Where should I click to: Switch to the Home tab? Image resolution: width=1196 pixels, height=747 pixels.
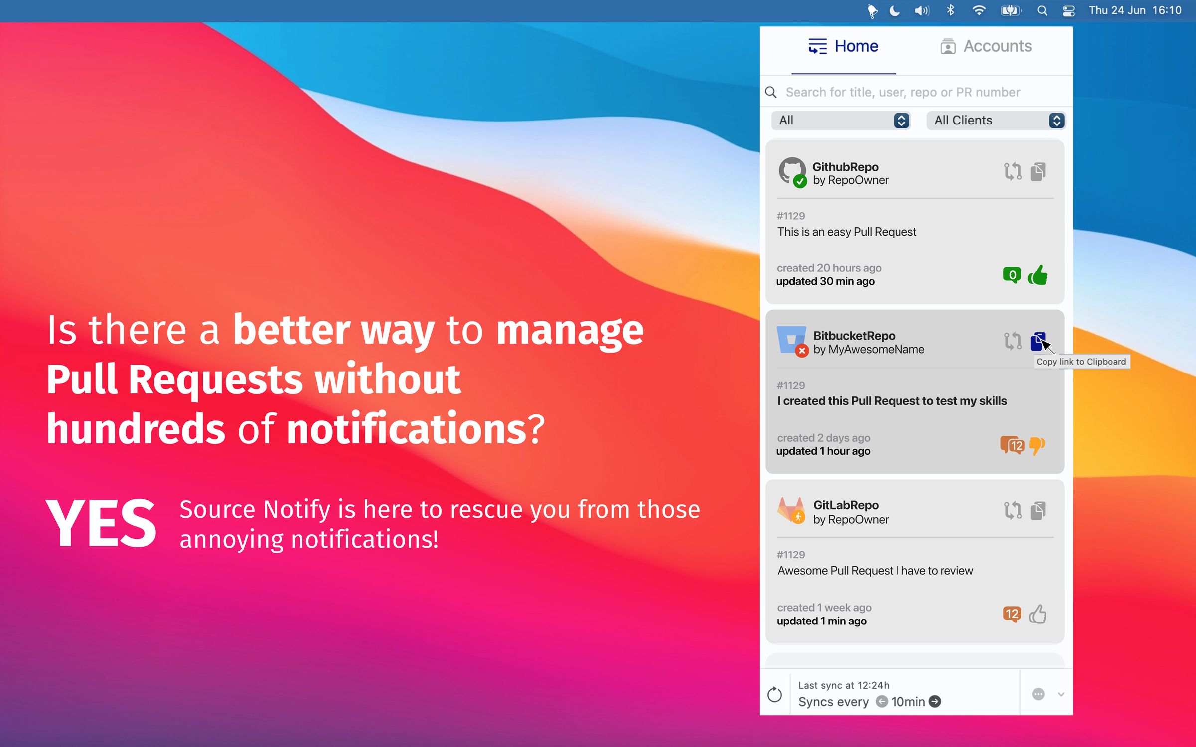coord(843,46)
